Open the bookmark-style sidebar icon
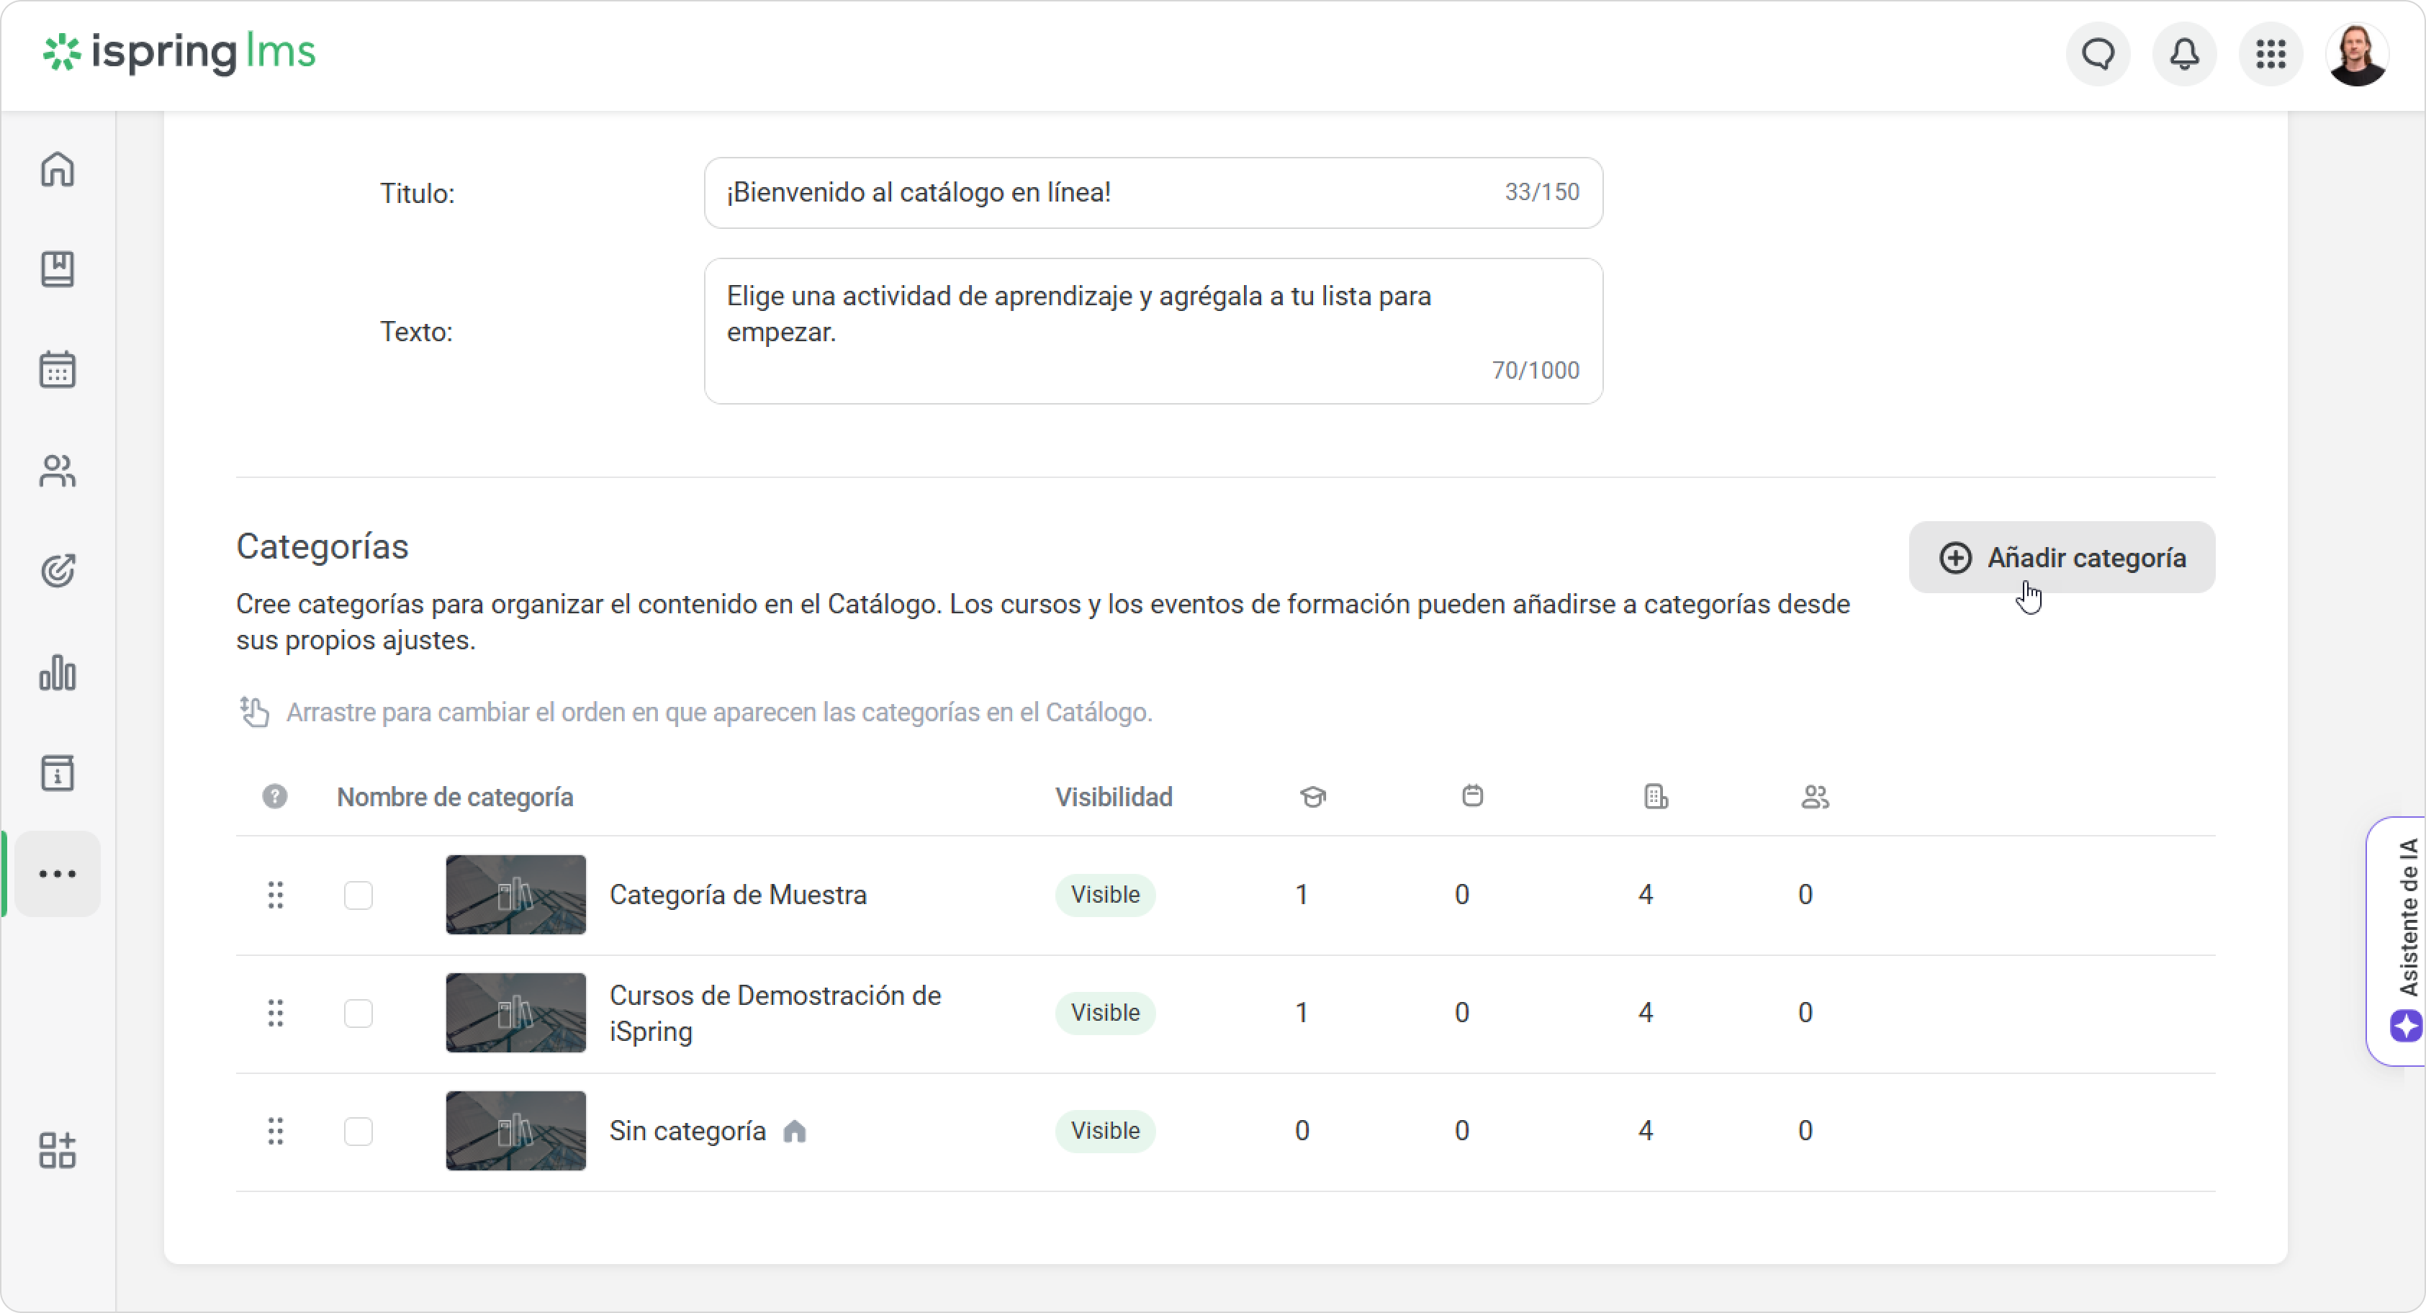The width and height of the screenshot is (2426, 1313). [x=58, y=269]
